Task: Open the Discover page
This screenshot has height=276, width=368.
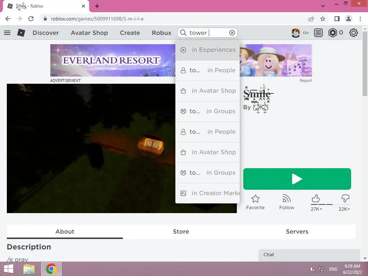Action: [46, 33]
